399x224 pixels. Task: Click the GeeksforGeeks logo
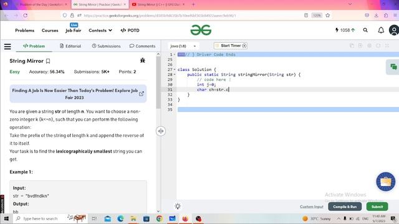point(201,30)
